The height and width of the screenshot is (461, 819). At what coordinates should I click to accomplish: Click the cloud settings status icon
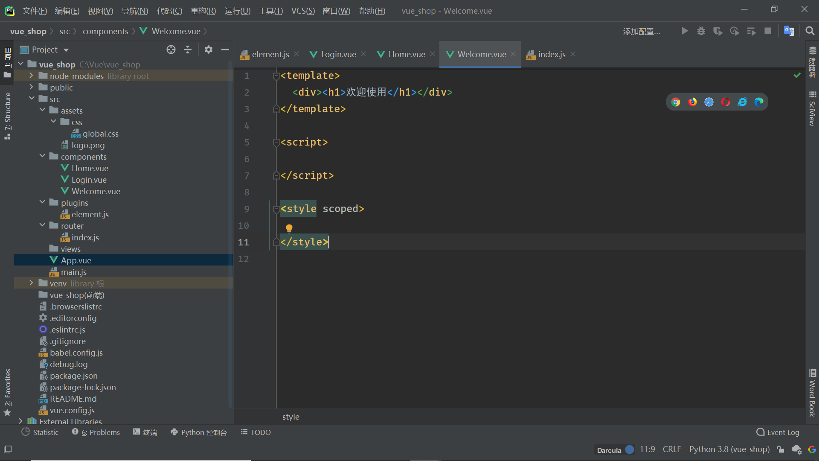pyautogui.click(x=796, y=449)
